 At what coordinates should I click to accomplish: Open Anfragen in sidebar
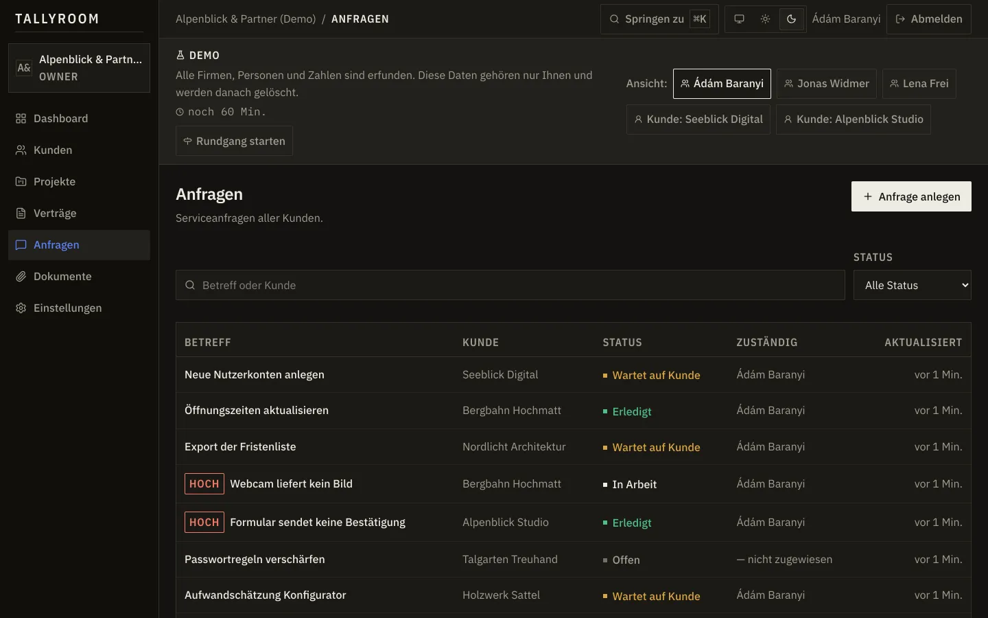(x=79, y=245)
